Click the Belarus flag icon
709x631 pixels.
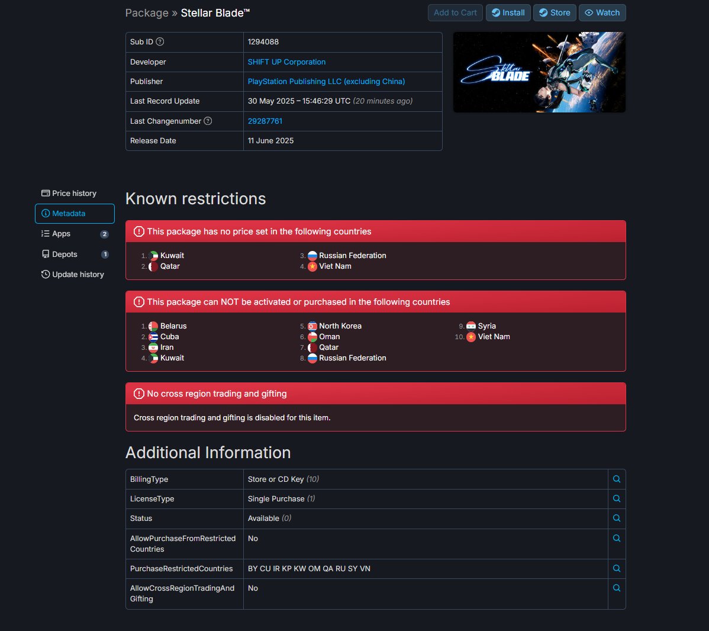coord(153,326)
